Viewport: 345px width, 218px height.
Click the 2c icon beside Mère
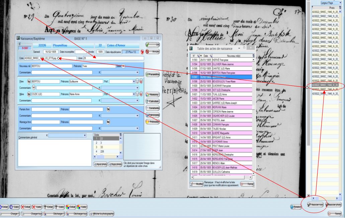pos(29,94)
